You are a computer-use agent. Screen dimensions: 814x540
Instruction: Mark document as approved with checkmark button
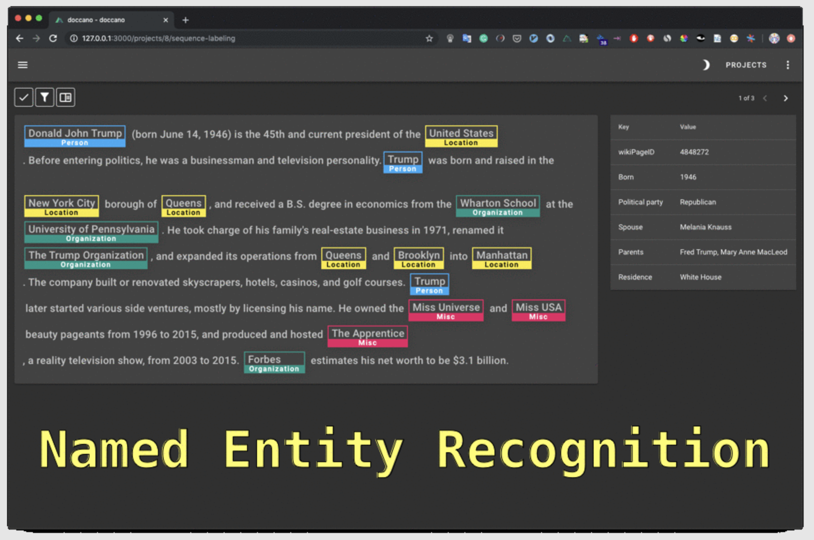point(24,97)
